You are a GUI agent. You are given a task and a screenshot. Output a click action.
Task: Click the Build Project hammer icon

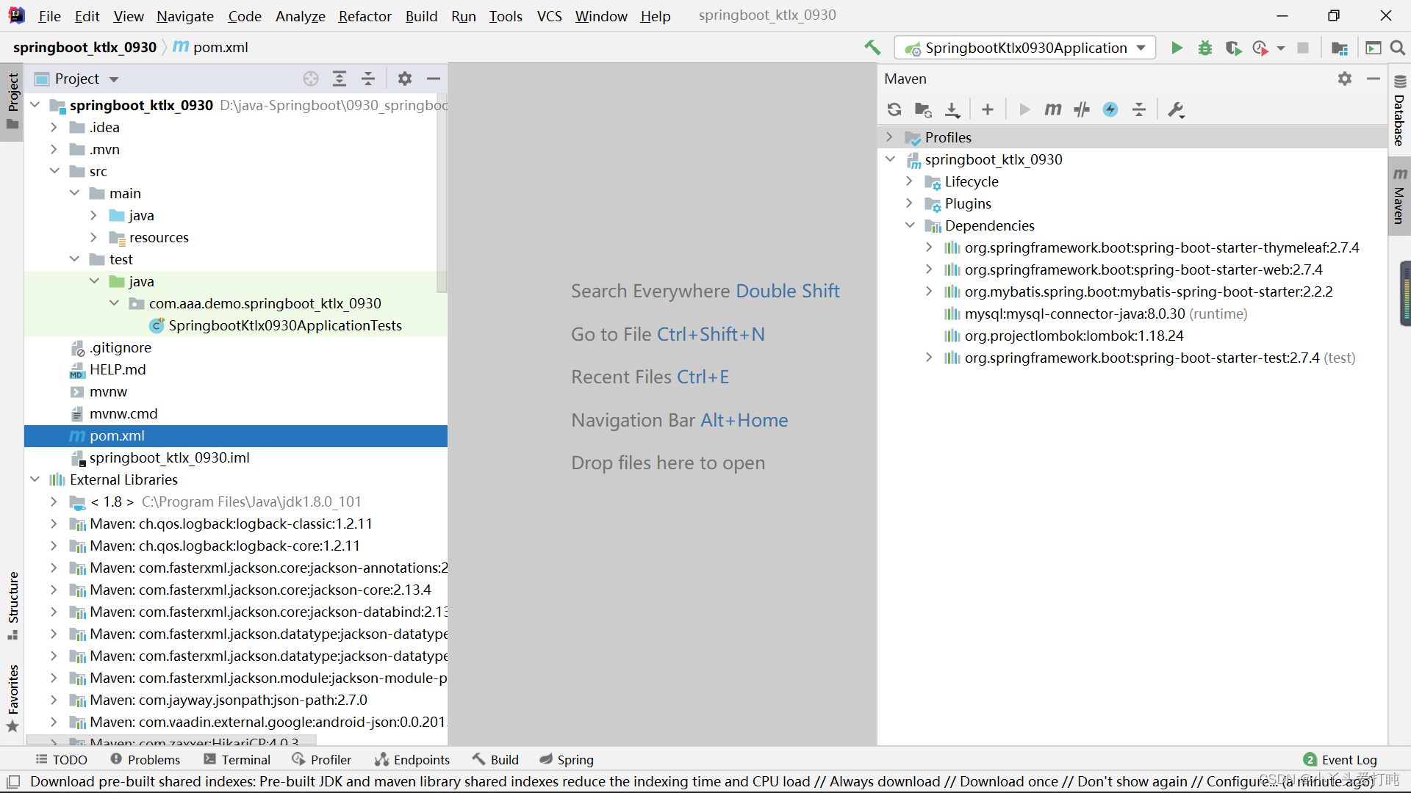point(872,48)
